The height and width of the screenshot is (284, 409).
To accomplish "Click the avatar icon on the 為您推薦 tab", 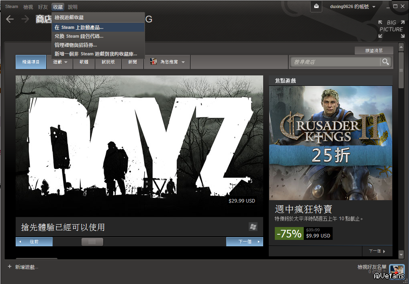I will coord(153,62).
